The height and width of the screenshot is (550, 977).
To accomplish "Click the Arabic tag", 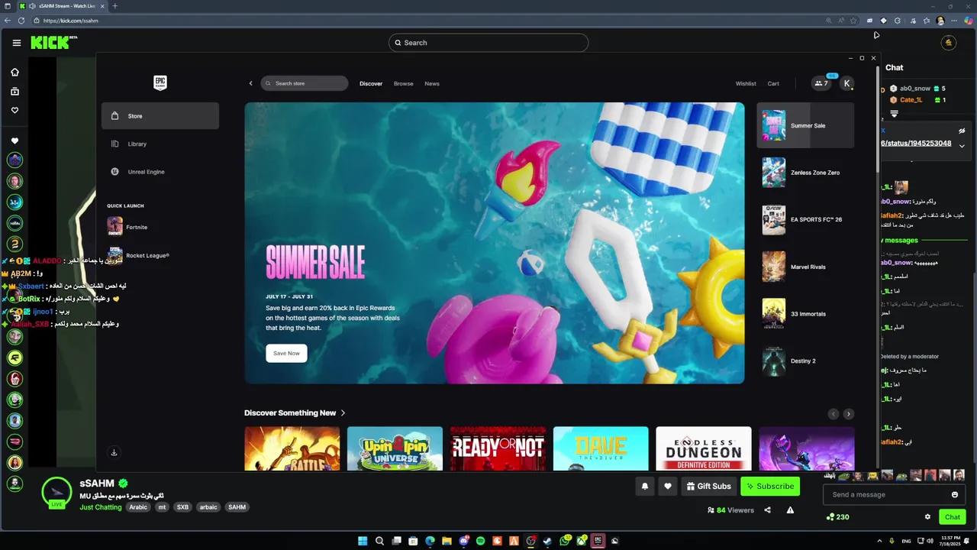I will click(138, 507).
